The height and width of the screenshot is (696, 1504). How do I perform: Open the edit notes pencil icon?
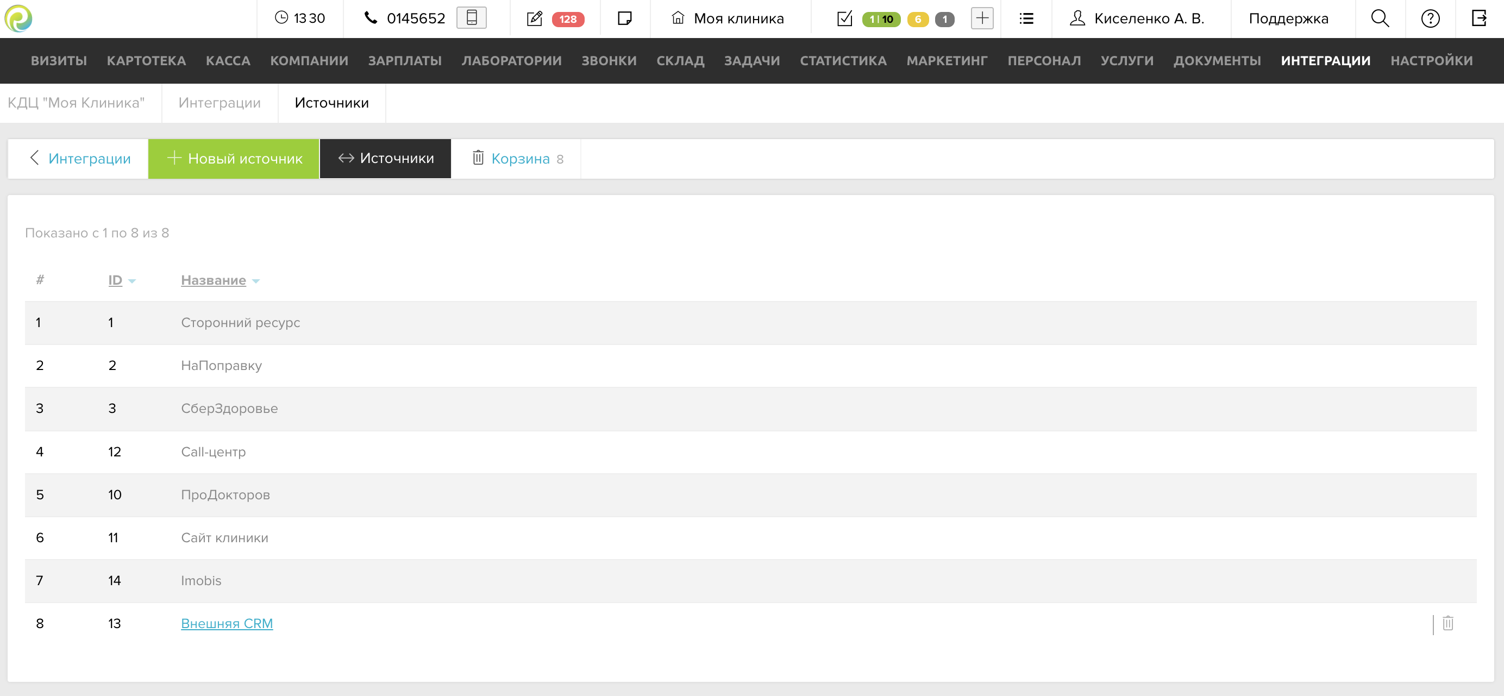pos(534,18)
